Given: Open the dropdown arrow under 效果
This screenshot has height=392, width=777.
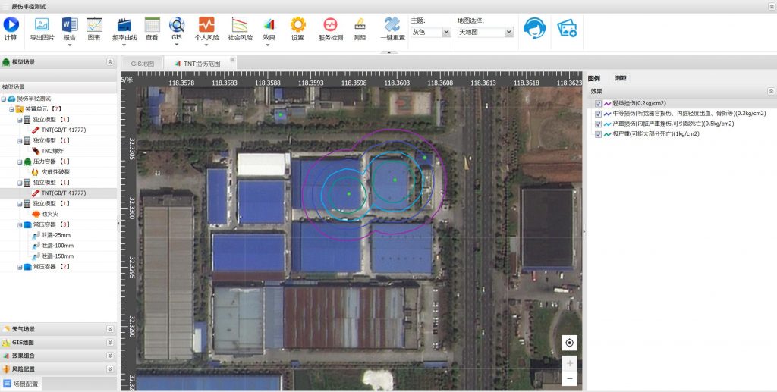Looking at the screenshot, I should click(268, 45).
